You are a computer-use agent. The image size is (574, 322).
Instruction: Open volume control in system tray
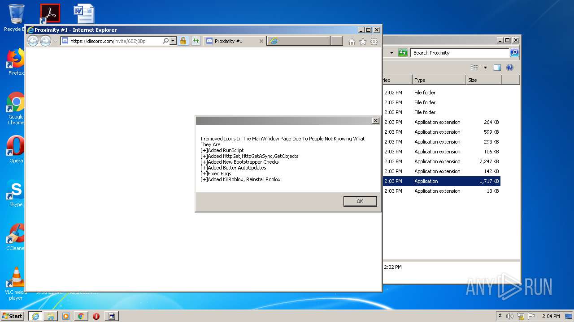[510, 316]
